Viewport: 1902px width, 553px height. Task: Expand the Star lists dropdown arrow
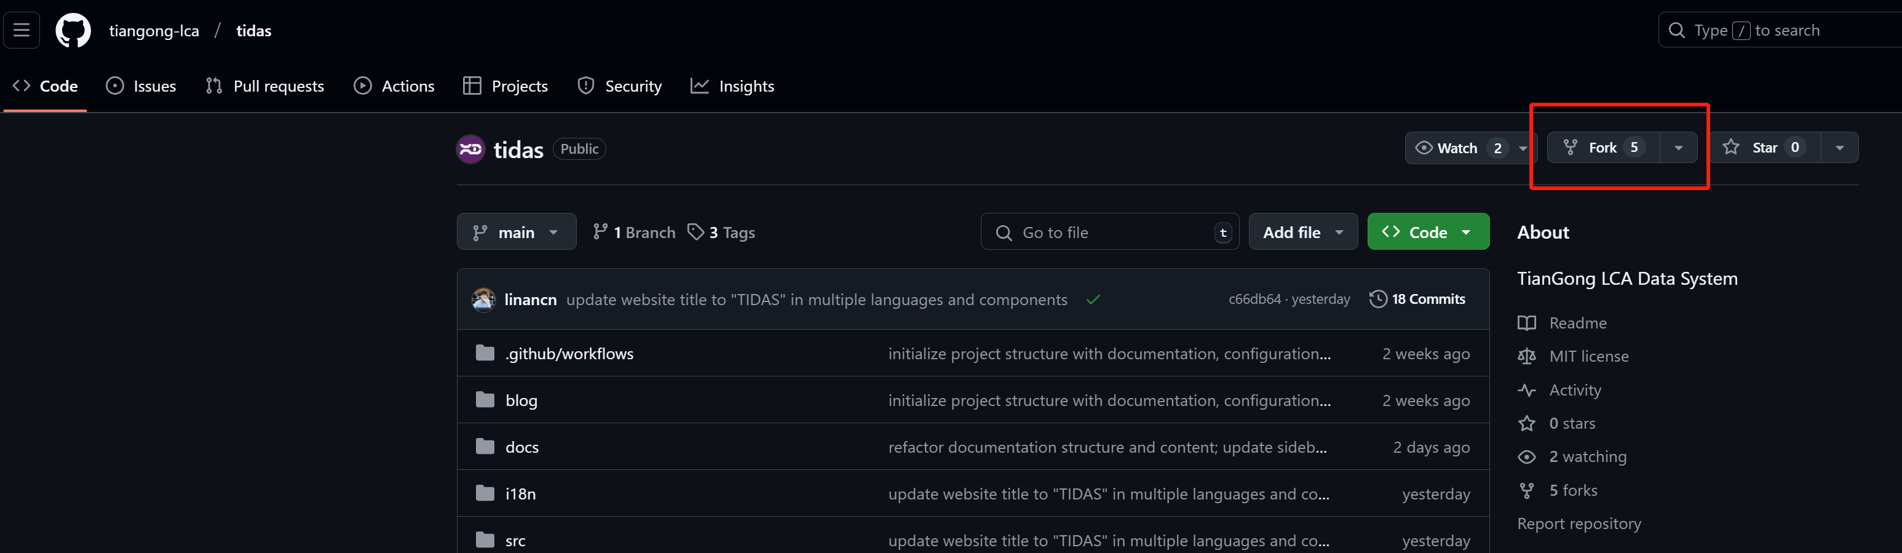pos(1839,148)
